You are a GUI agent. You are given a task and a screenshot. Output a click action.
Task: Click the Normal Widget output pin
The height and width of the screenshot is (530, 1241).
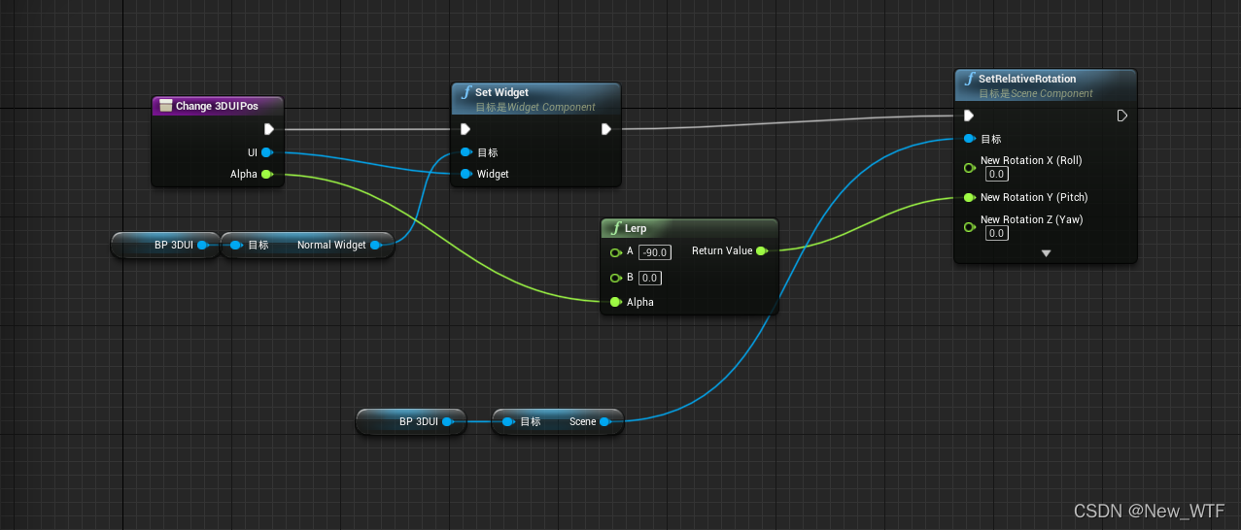(375, 245)
